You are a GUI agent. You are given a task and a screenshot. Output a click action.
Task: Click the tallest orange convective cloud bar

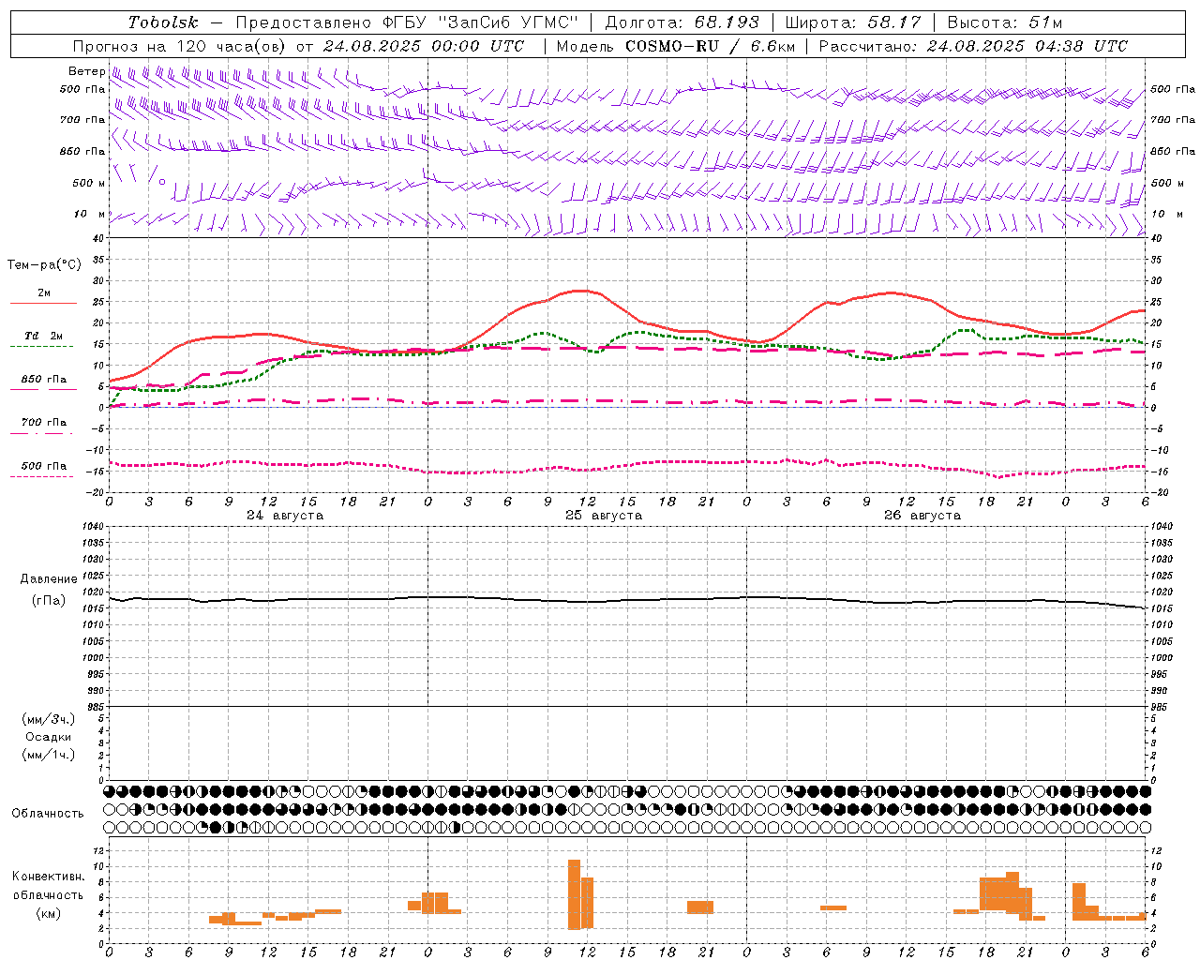574,894
